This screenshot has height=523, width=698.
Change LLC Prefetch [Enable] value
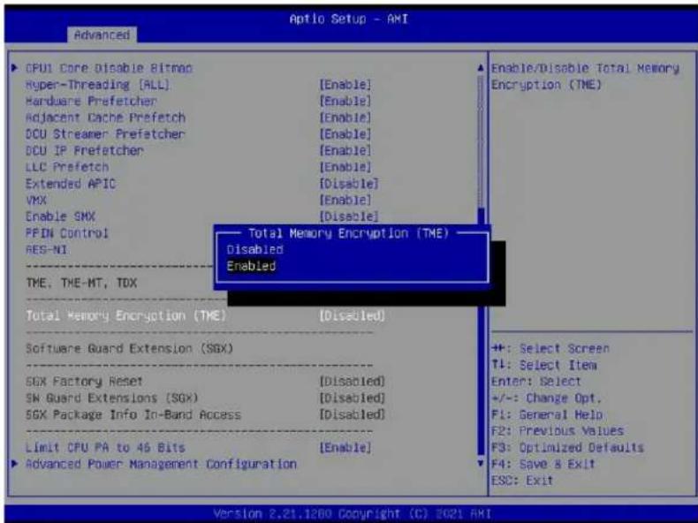345,167
